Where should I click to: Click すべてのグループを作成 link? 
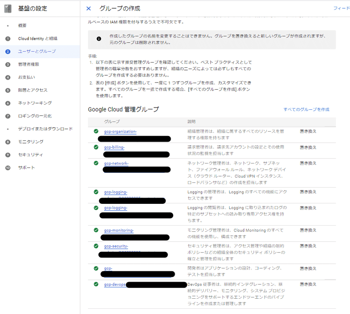click(307, 110)
